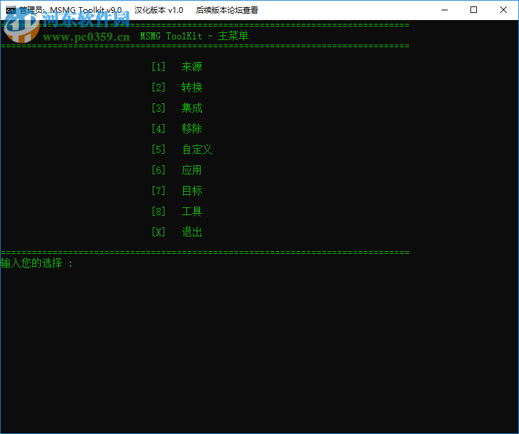Click the 输入您的选择 input prompt

[x=36, y=263]
